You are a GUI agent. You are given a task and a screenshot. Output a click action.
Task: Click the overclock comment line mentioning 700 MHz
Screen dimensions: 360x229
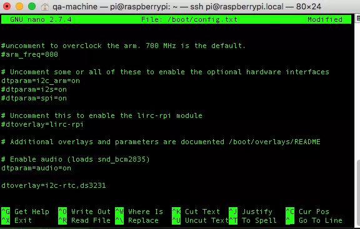pyautogui.click(x=124, y=46)
